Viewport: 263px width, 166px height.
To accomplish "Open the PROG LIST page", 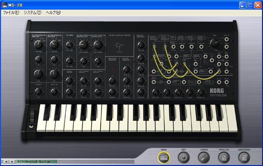I will click(224, 158).
